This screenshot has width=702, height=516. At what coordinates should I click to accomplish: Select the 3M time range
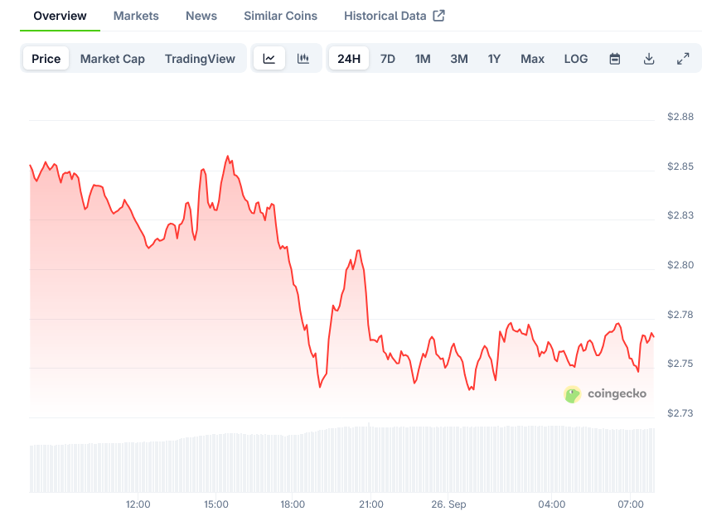click(459, 59)
